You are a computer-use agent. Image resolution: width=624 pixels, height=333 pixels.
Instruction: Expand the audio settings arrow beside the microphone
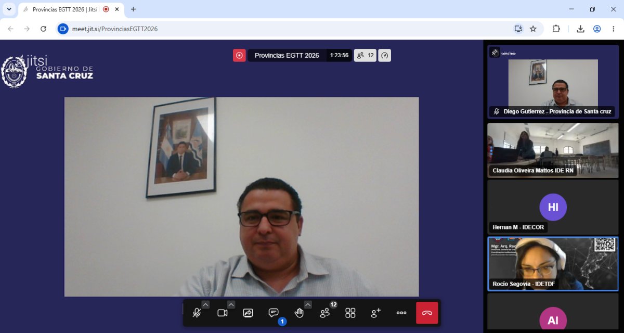tap(205, 304)
